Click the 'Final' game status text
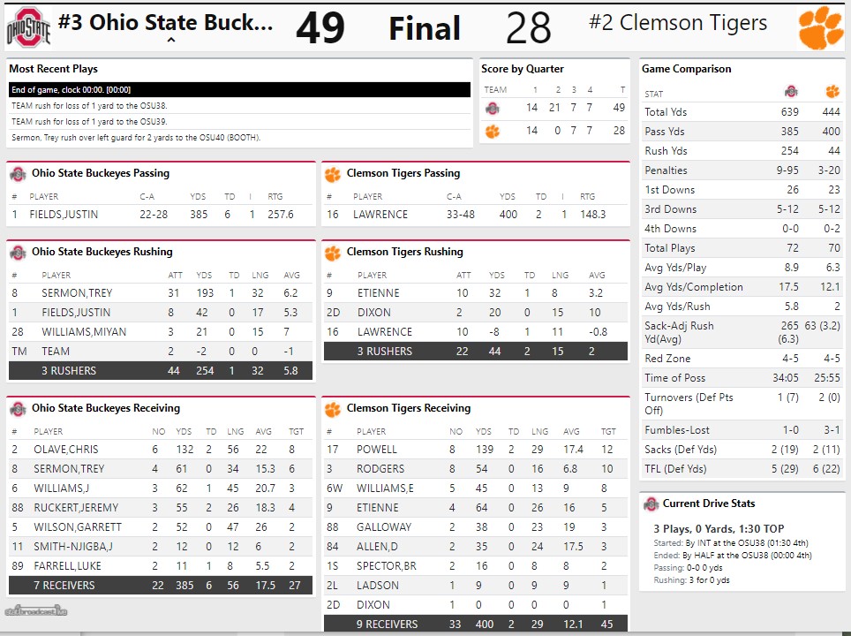Screen dimensions: 851x636 (425, 29)
